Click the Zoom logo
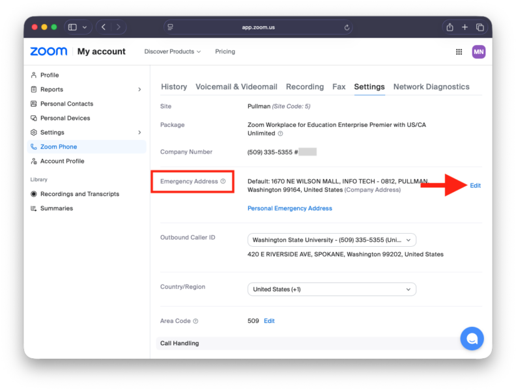516x390 pixels. pos(49,51)
